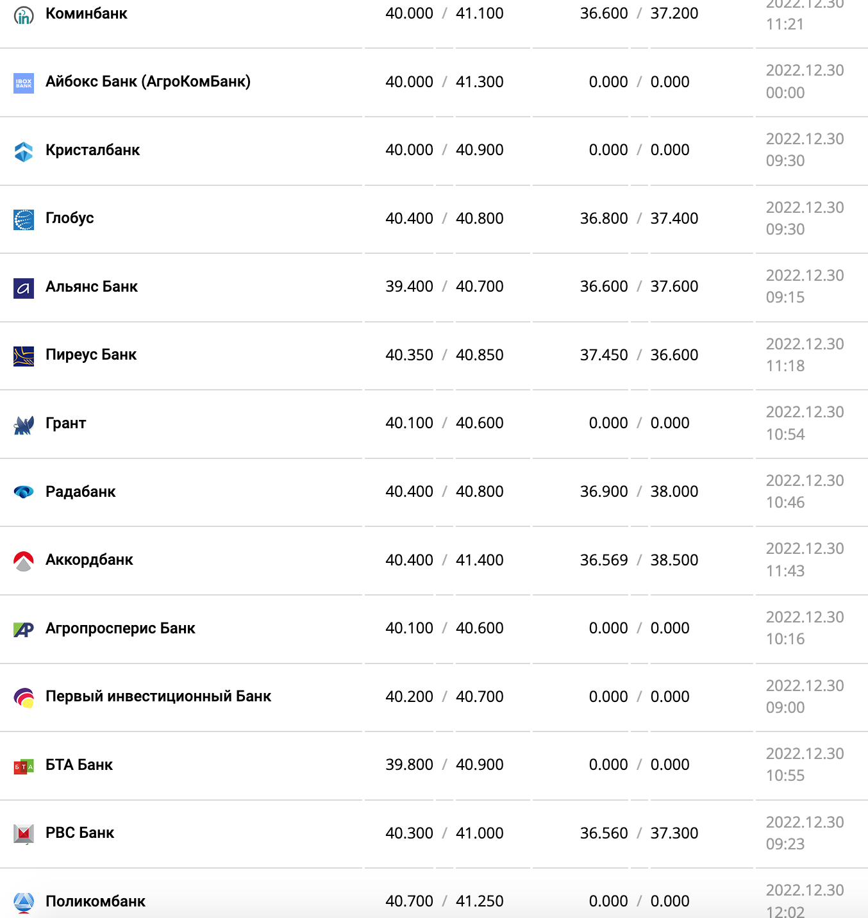Open the Первый инвестиционный Банк link
This screenshot has height=918, width=868.
coord(158,696)
